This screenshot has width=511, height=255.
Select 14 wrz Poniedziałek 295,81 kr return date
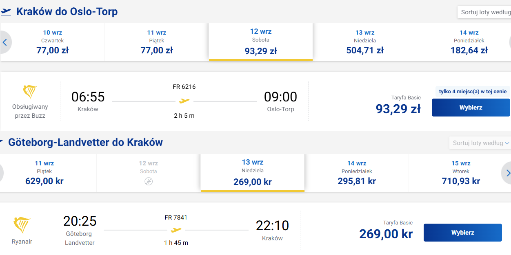coord(357,173)
